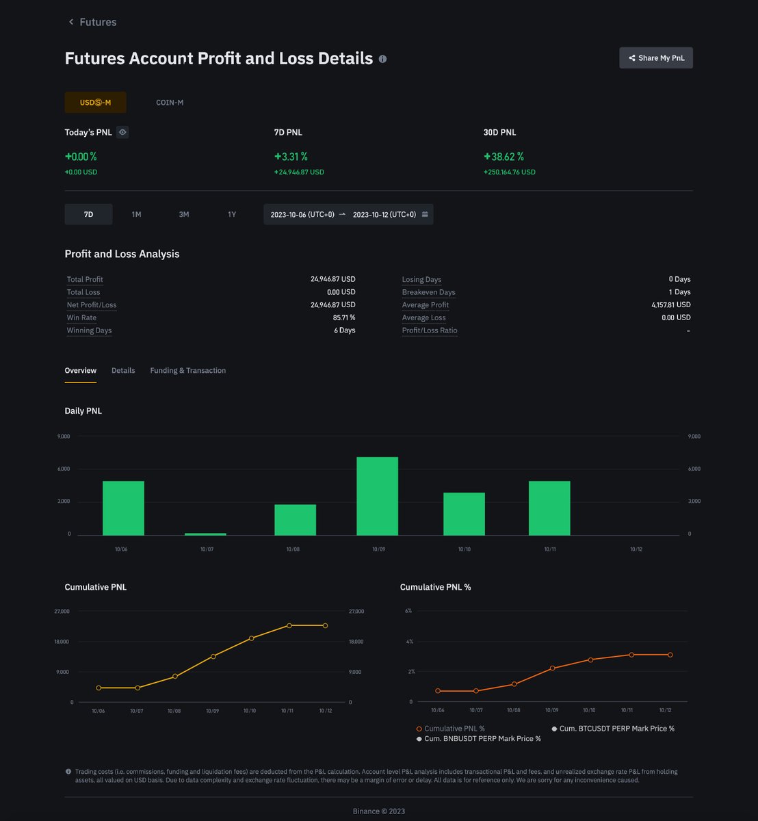Toggle the Cum. BNBUSDT PERP Mark Price % legend

tap(478, 739)
